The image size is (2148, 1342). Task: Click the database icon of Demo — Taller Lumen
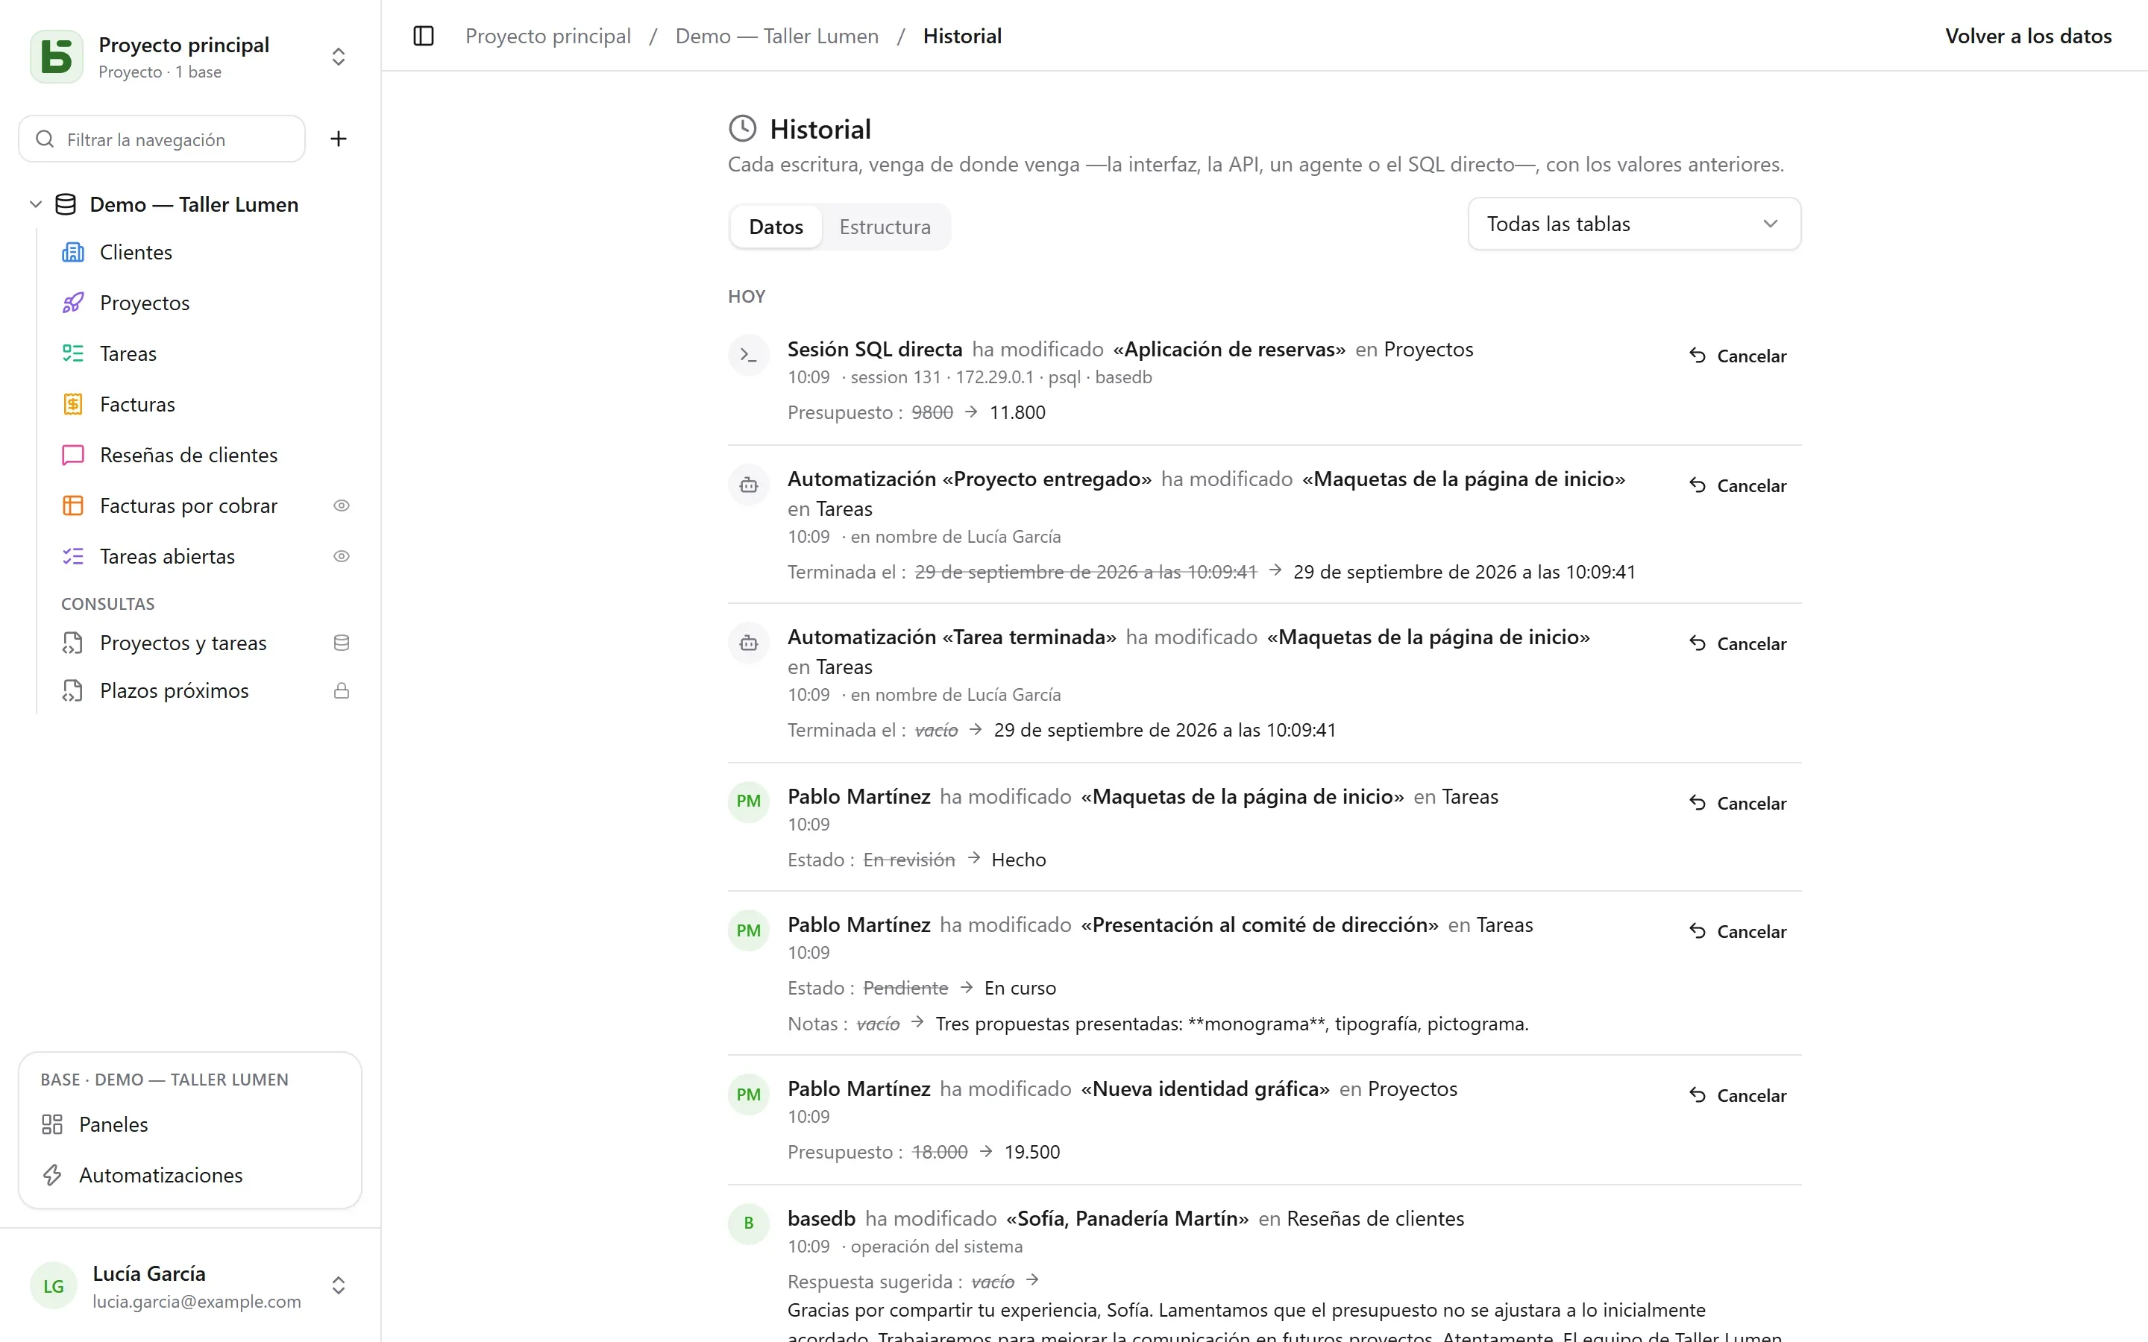click(66, 204)
